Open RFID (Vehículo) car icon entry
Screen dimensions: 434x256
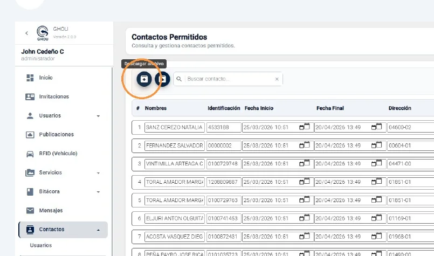point(30,154)
